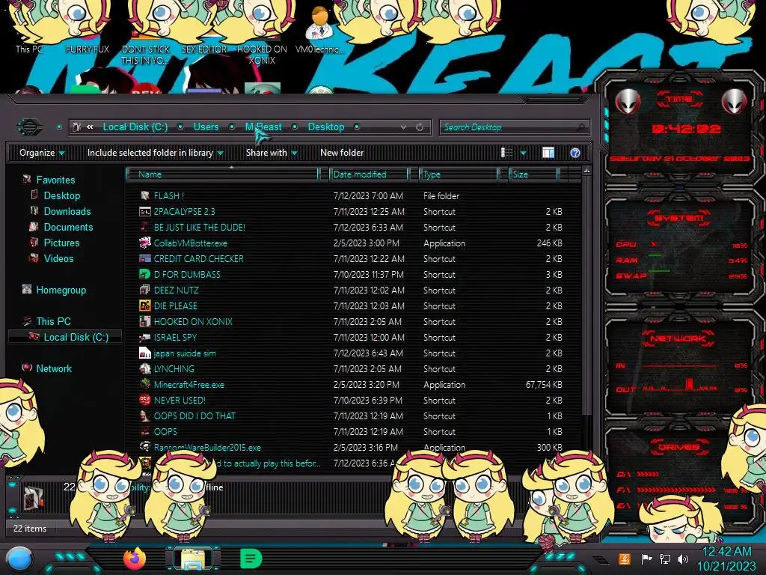Open Downloads in navigation pane
Screen dimensions: 766x575
tap(67, 211)
